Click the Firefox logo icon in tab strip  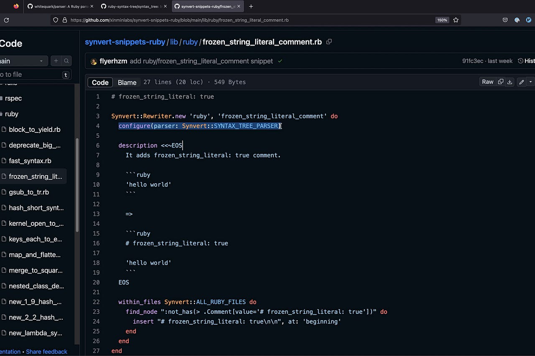(x=16, y=6)
